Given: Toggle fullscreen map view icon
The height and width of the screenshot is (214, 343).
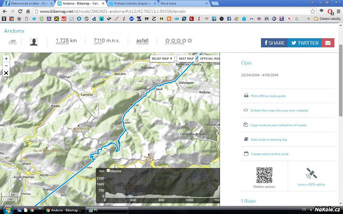Looking at the screenshot, I should pyautogui.click(x=6, y=73).
